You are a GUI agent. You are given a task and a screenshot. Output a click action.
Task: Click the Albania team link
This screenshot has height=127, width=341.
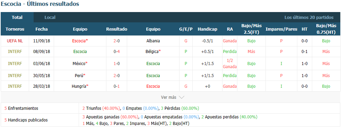click(x=153, y=41)
